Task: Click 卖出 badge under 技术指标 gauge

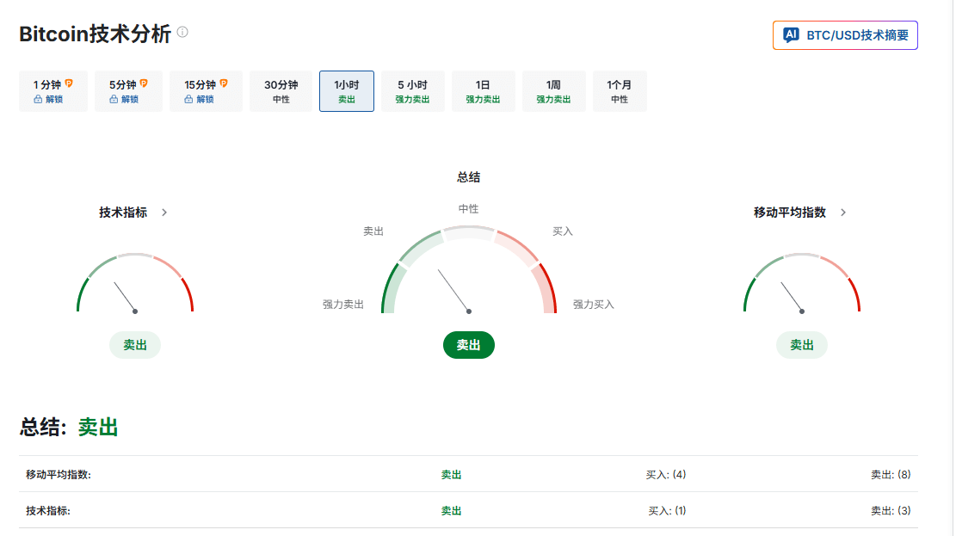Action: coord(135,345)
